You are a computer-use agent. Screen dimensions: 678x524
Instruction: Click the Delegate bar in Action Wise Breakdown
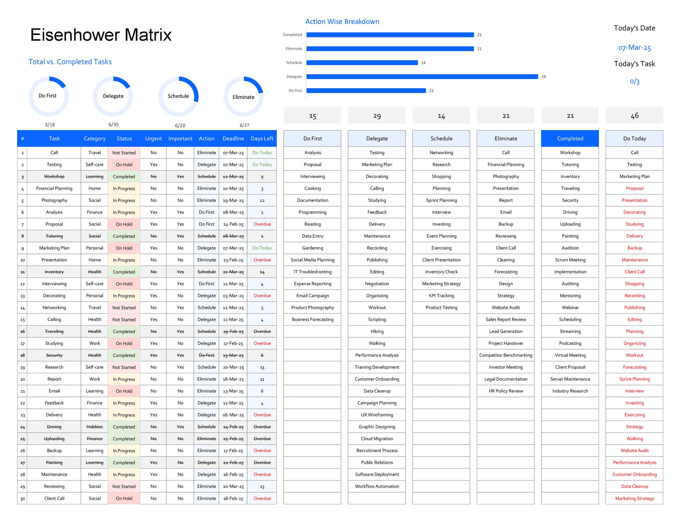[x=422, y=76]
